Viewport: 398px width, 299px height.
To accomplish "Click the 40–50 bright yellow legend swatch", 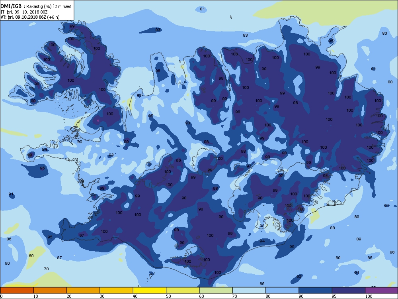I will 150,290.
